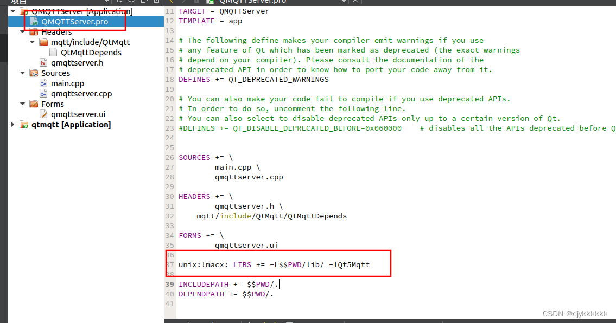Click the 'HEADERS += \' line

(206, 197)
